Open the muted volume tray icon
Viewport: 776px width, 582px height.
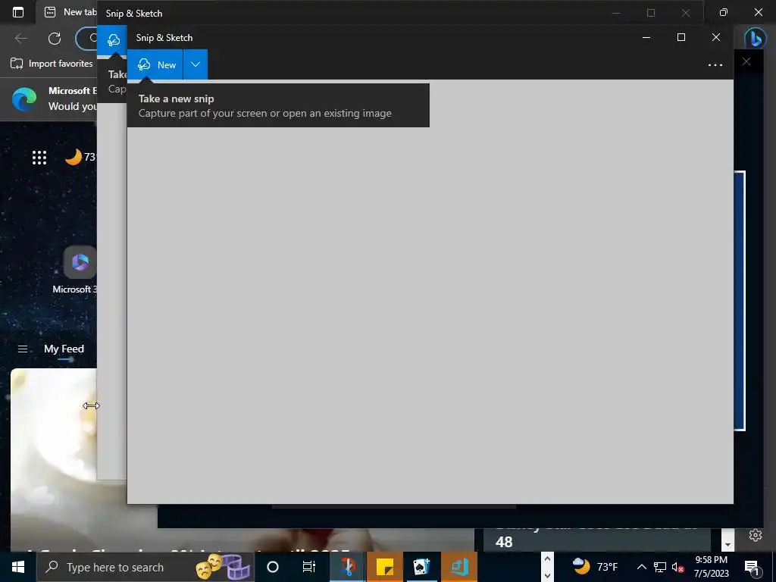pos(677,568)
